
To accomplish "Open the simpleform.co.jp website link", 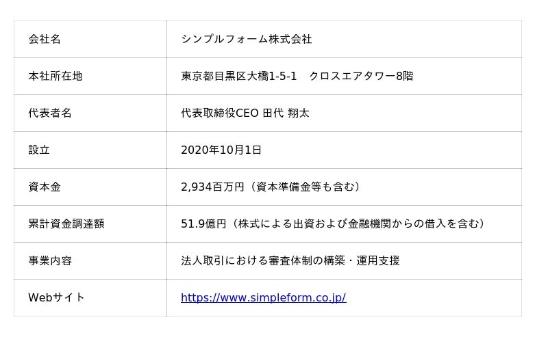I will pyautogui.click(x=263, y=298).
